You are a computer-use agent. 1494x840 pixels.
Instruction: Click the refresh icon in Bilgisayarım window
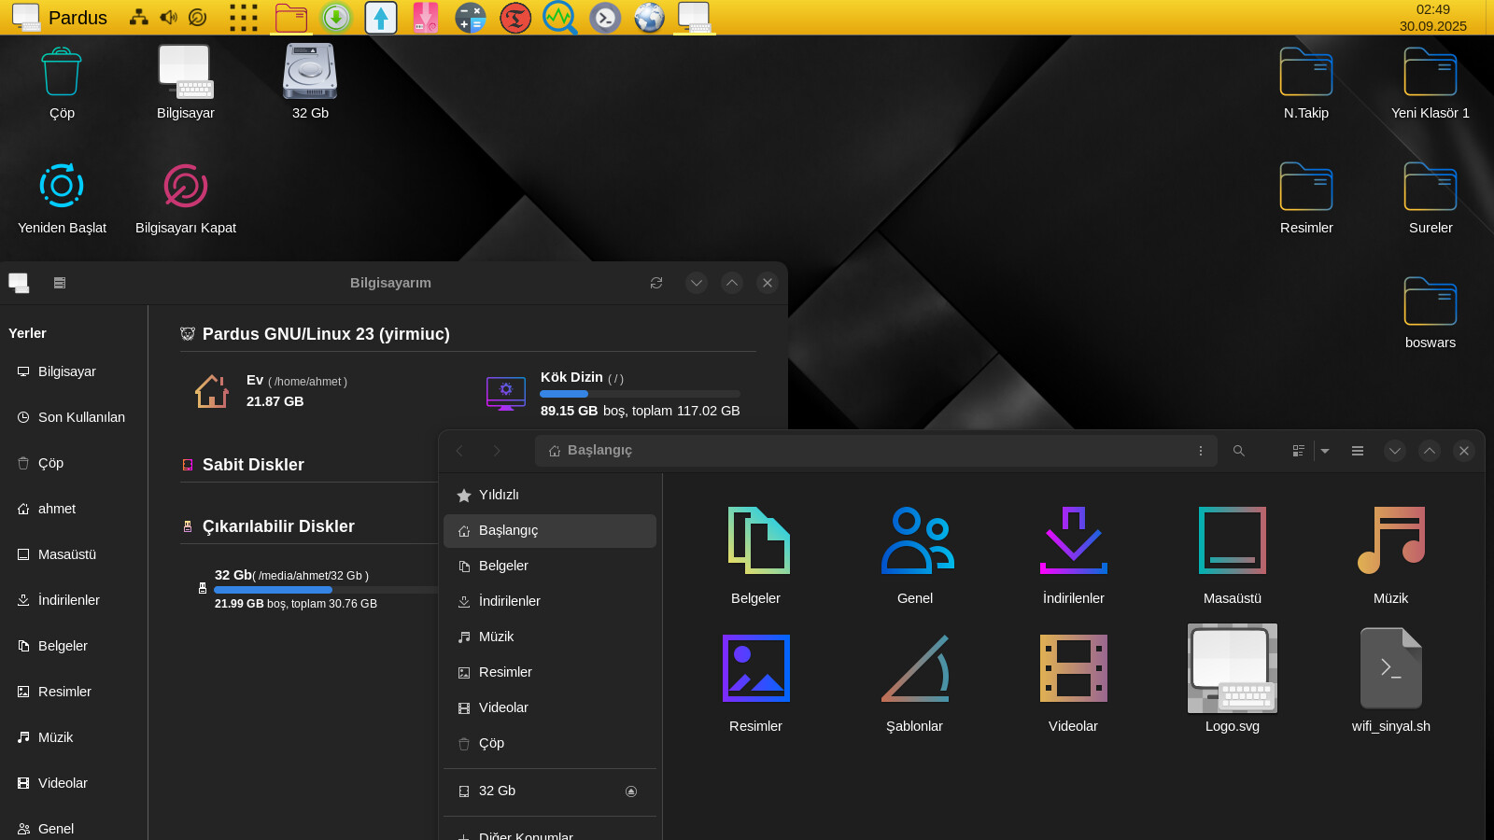tap(656, 283)
